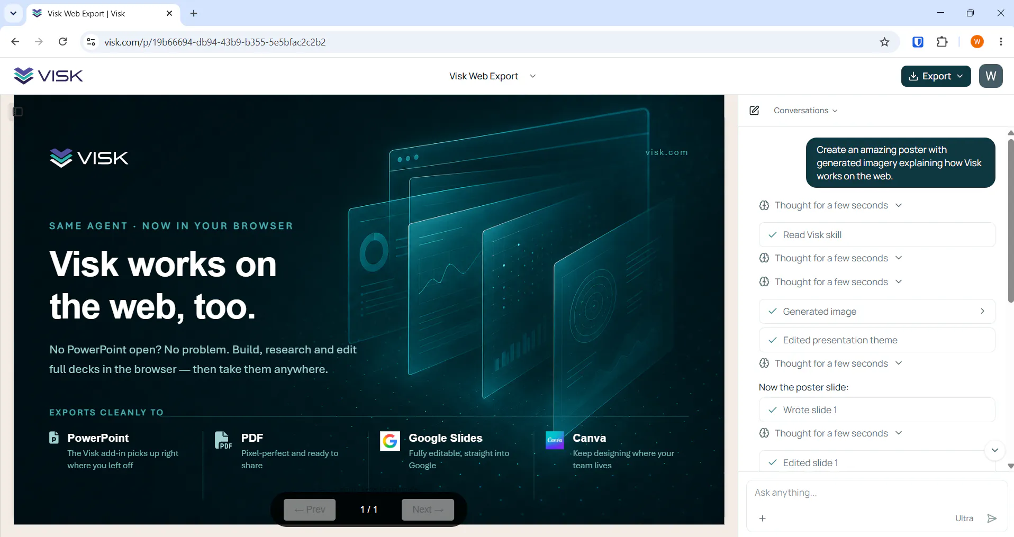Open the Bitwarden extension icon
The image size is (1014, 537).
coord(918,42)
